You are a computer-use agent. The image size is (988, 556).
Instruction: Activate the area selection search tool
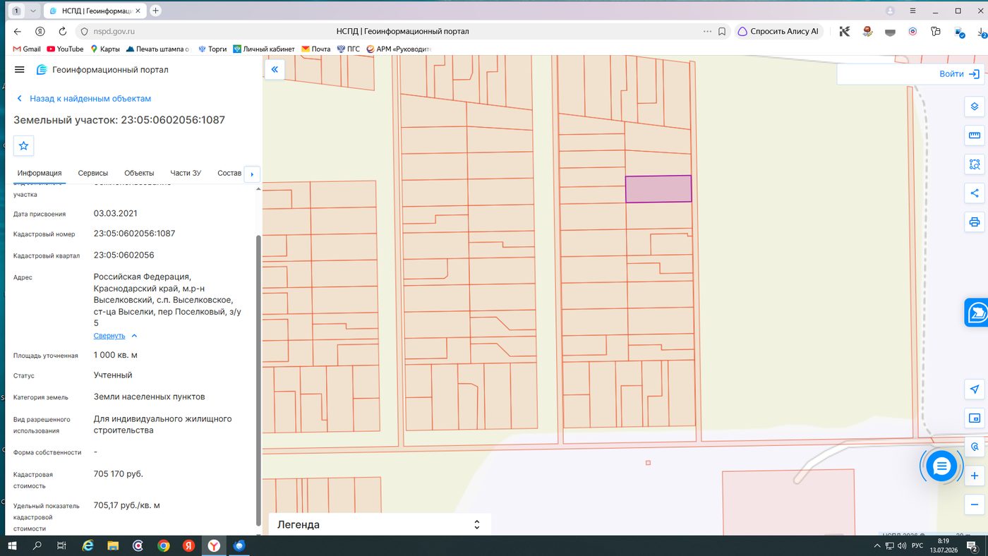click(975, 164)
